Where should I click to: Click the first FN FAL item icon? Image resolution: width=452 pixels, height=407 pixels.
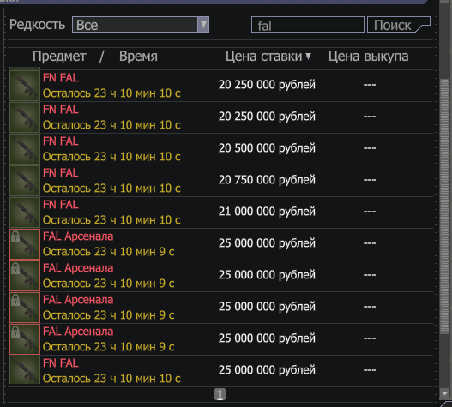(25, 86)
